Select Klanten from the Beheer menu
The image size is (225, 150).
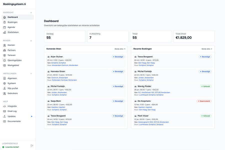coord(11,45)
